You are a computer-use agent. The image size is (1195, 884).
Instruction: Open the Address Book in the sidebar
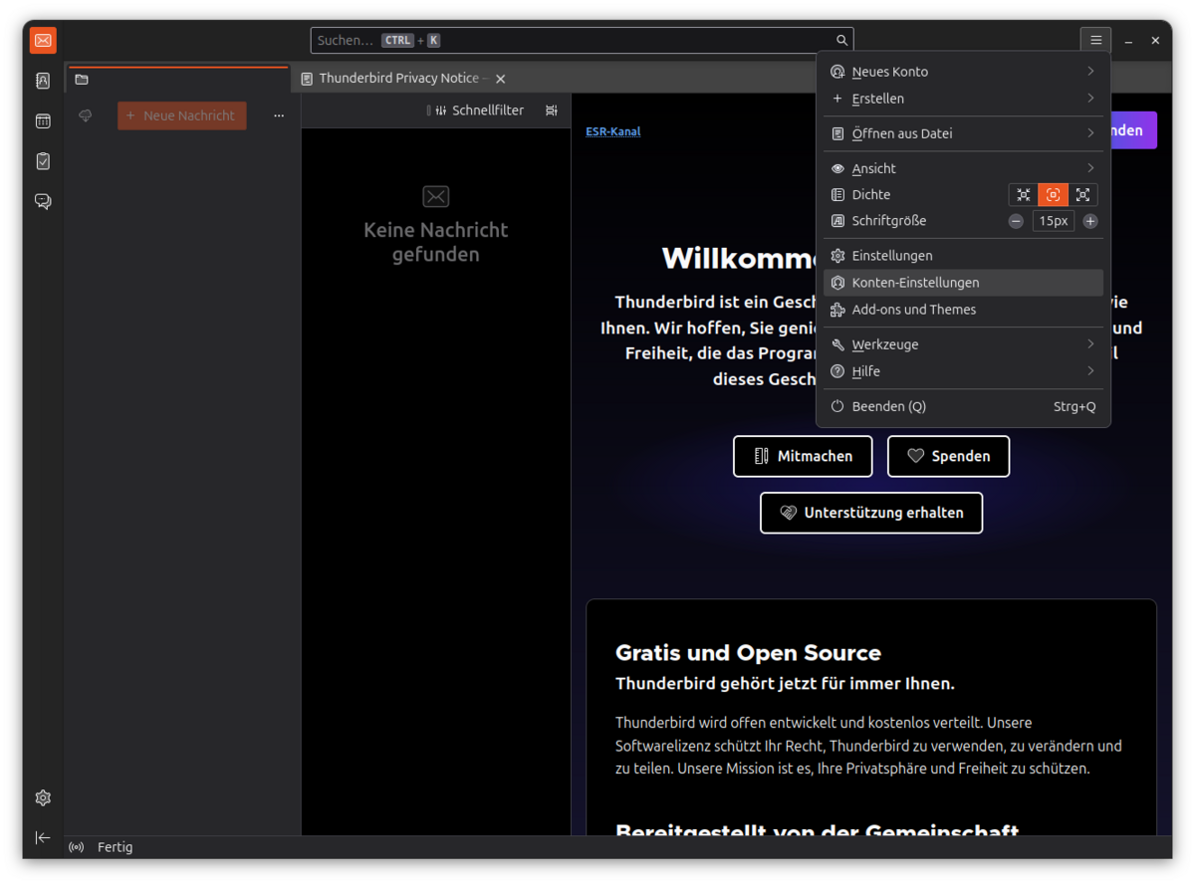coord(43,81)
